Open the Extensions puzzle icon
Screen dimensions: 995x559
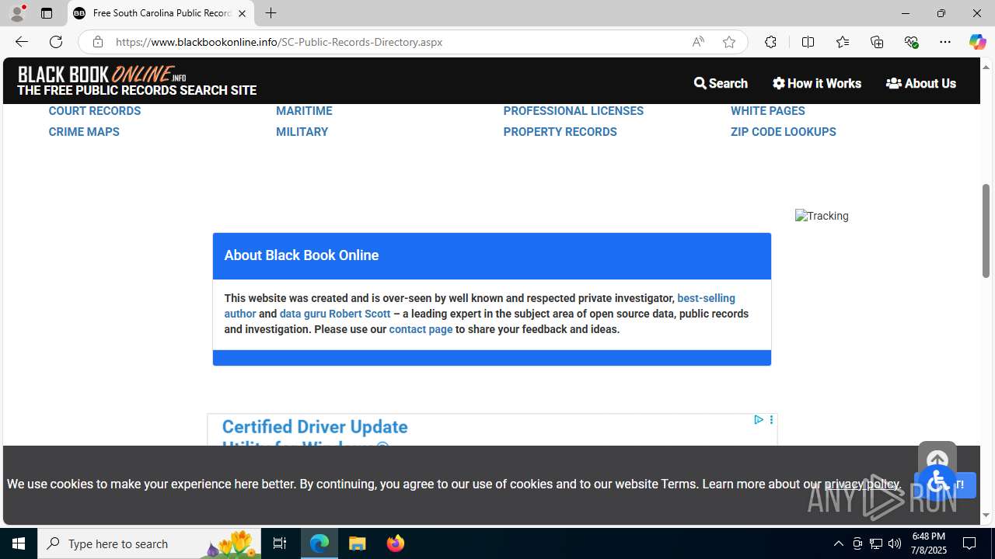click(770, 42)
